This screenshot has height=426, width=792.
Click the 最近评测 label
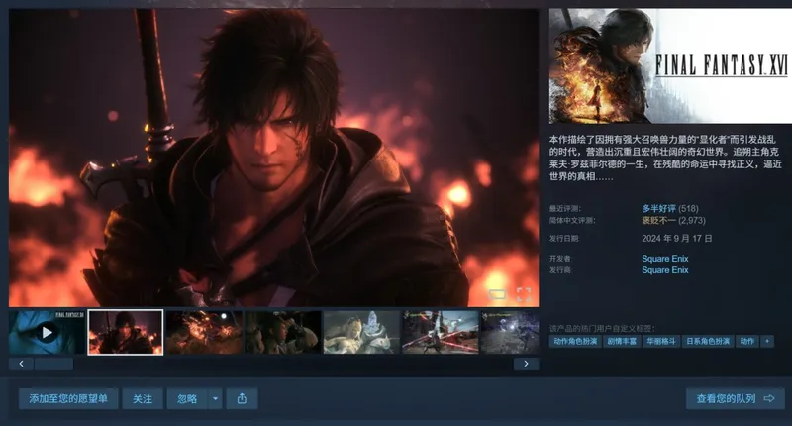565,209
